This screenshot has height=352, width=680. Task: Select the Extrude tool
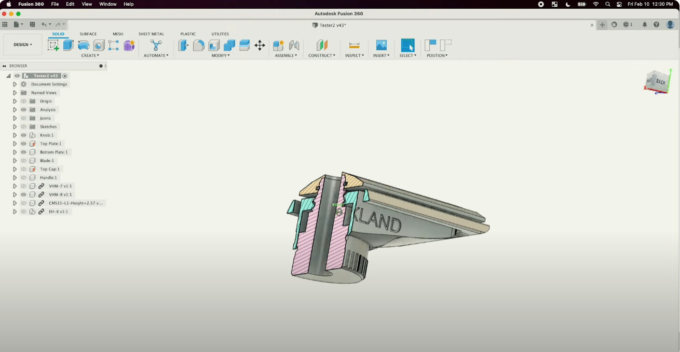(69, 46)
